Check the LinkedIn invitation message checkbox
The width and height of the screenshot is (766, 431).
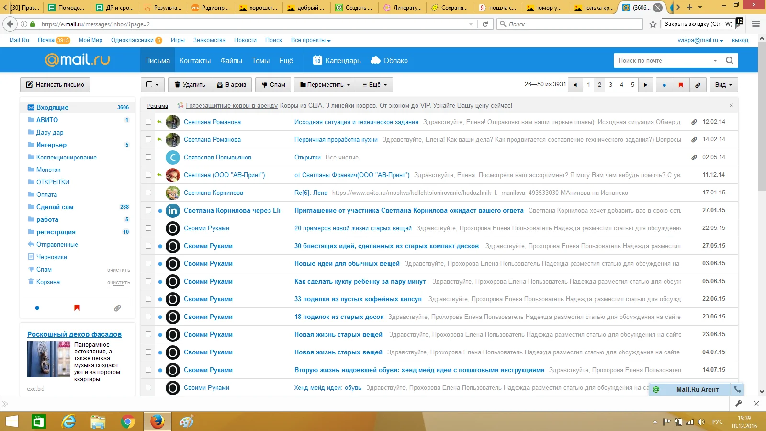(x=148, y=210)
